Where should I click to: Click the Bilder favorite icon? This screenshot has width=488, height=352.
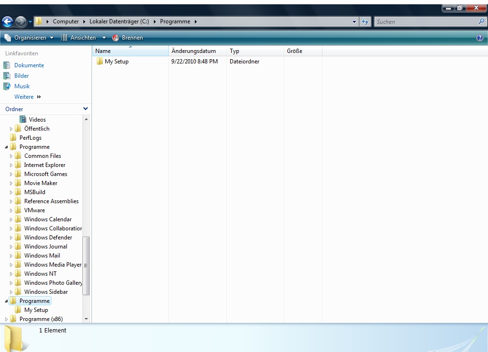[x=7, y=76]
